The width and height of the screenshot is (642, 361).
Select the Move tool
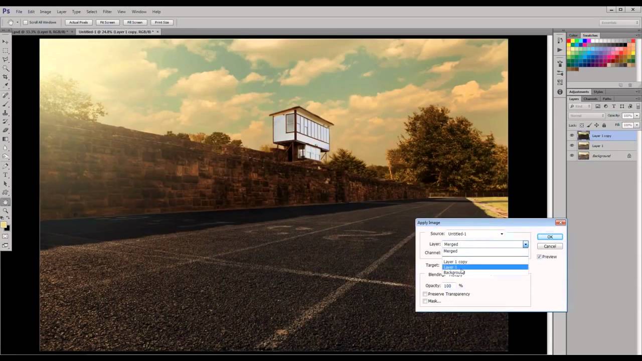6,42
